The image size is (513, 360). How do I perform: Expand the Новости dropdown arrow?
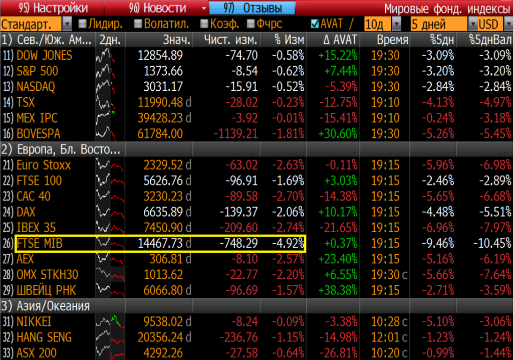[x=204, y=8]
